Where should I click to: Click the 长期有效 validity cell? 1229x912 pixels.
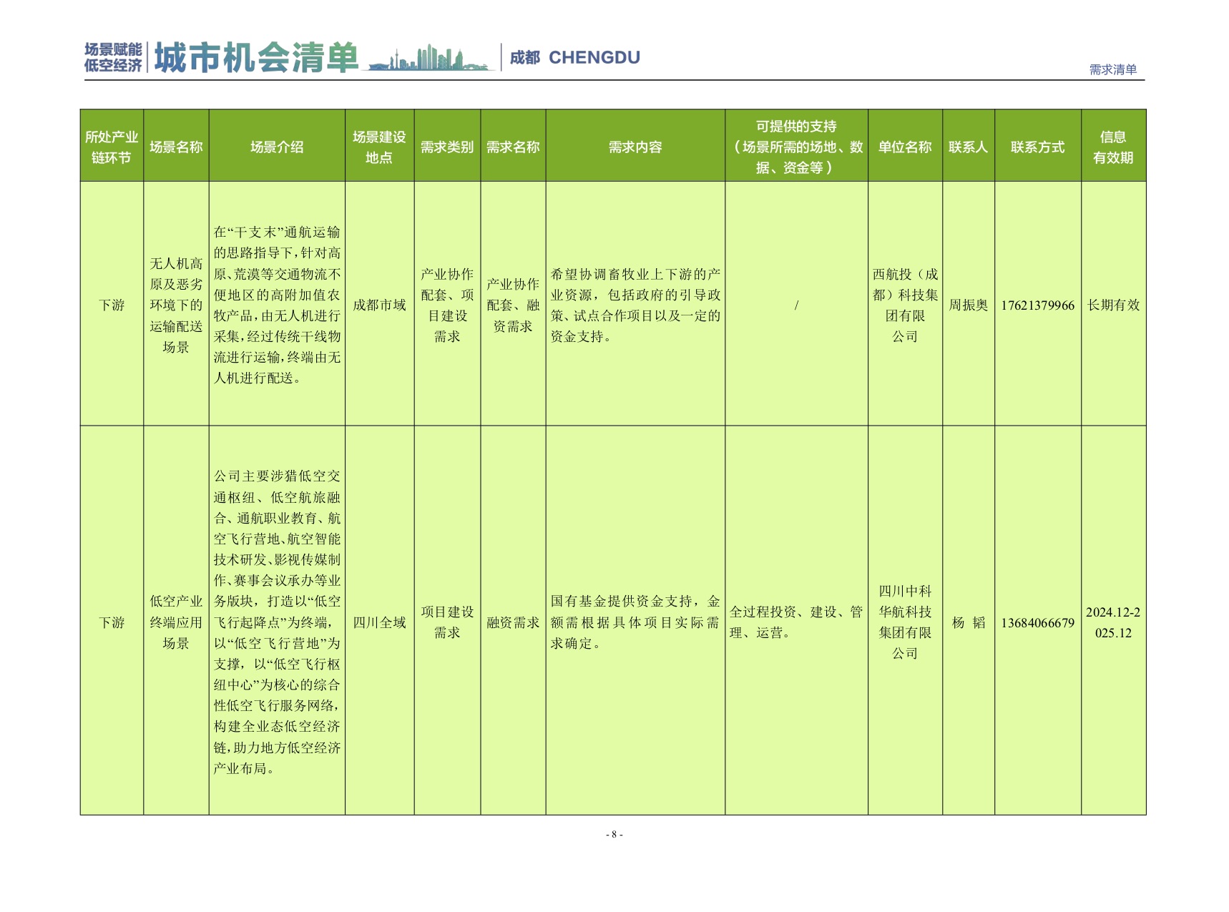tap(1113, 305)
